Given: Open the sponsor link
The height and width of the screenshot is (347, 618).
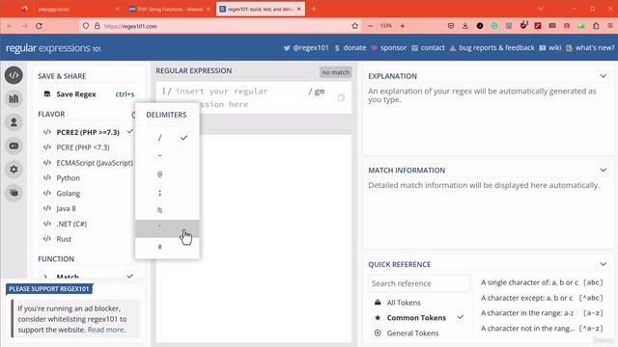Looking at the screenshot, I should tap(388, 48).
